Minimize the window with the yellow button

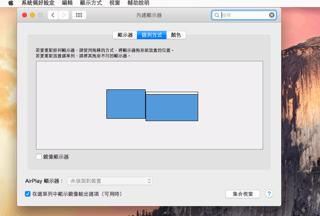(32, 15)
